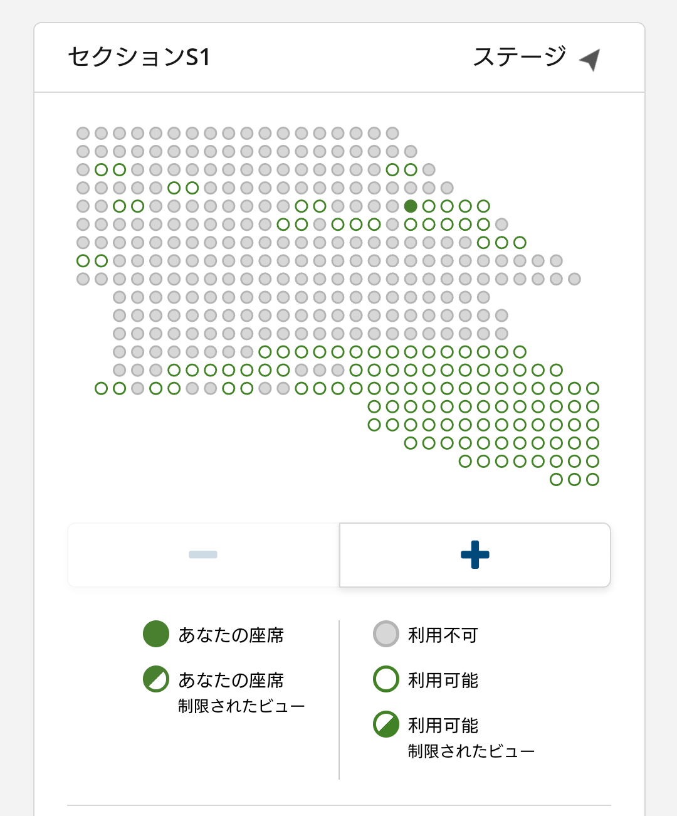Click the 利用可能 制限されたビュー half-filled legend icon
This screenshot has height=816, width=677.
pyautogui.click(x=386, y=724)
